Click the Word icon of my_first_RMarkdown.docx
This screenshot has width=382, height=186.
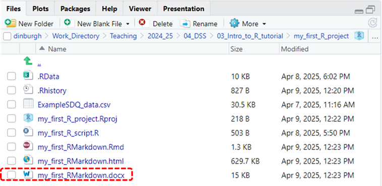point(28,174)
